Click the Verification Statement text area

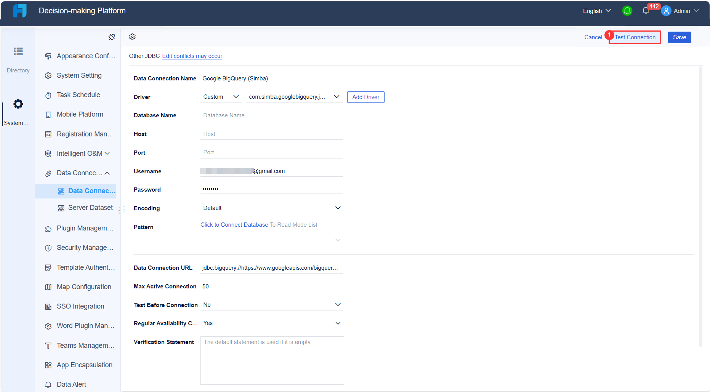(x=272, y=360)
